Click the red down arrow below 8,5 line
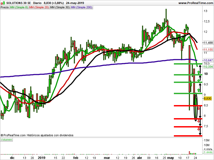This screenshot has height=160, width=214. [198, 109]
